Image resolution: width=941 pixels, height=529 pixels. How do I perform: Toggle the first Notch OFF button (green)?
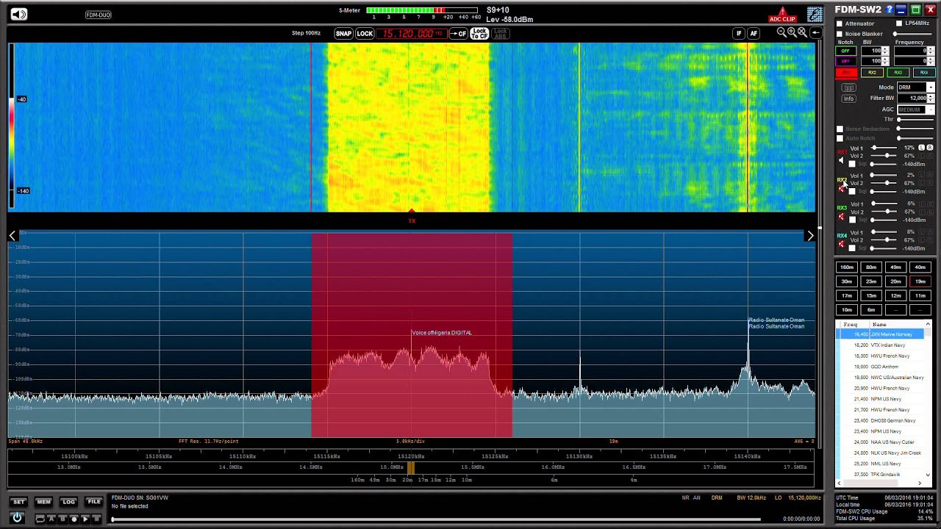[x=845, y=51]
